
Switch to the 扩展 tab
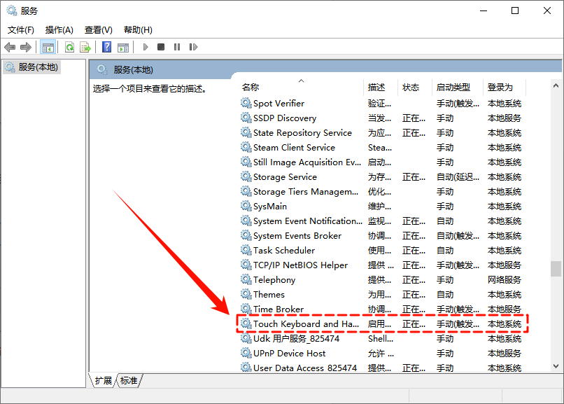[x=104, y=380]
